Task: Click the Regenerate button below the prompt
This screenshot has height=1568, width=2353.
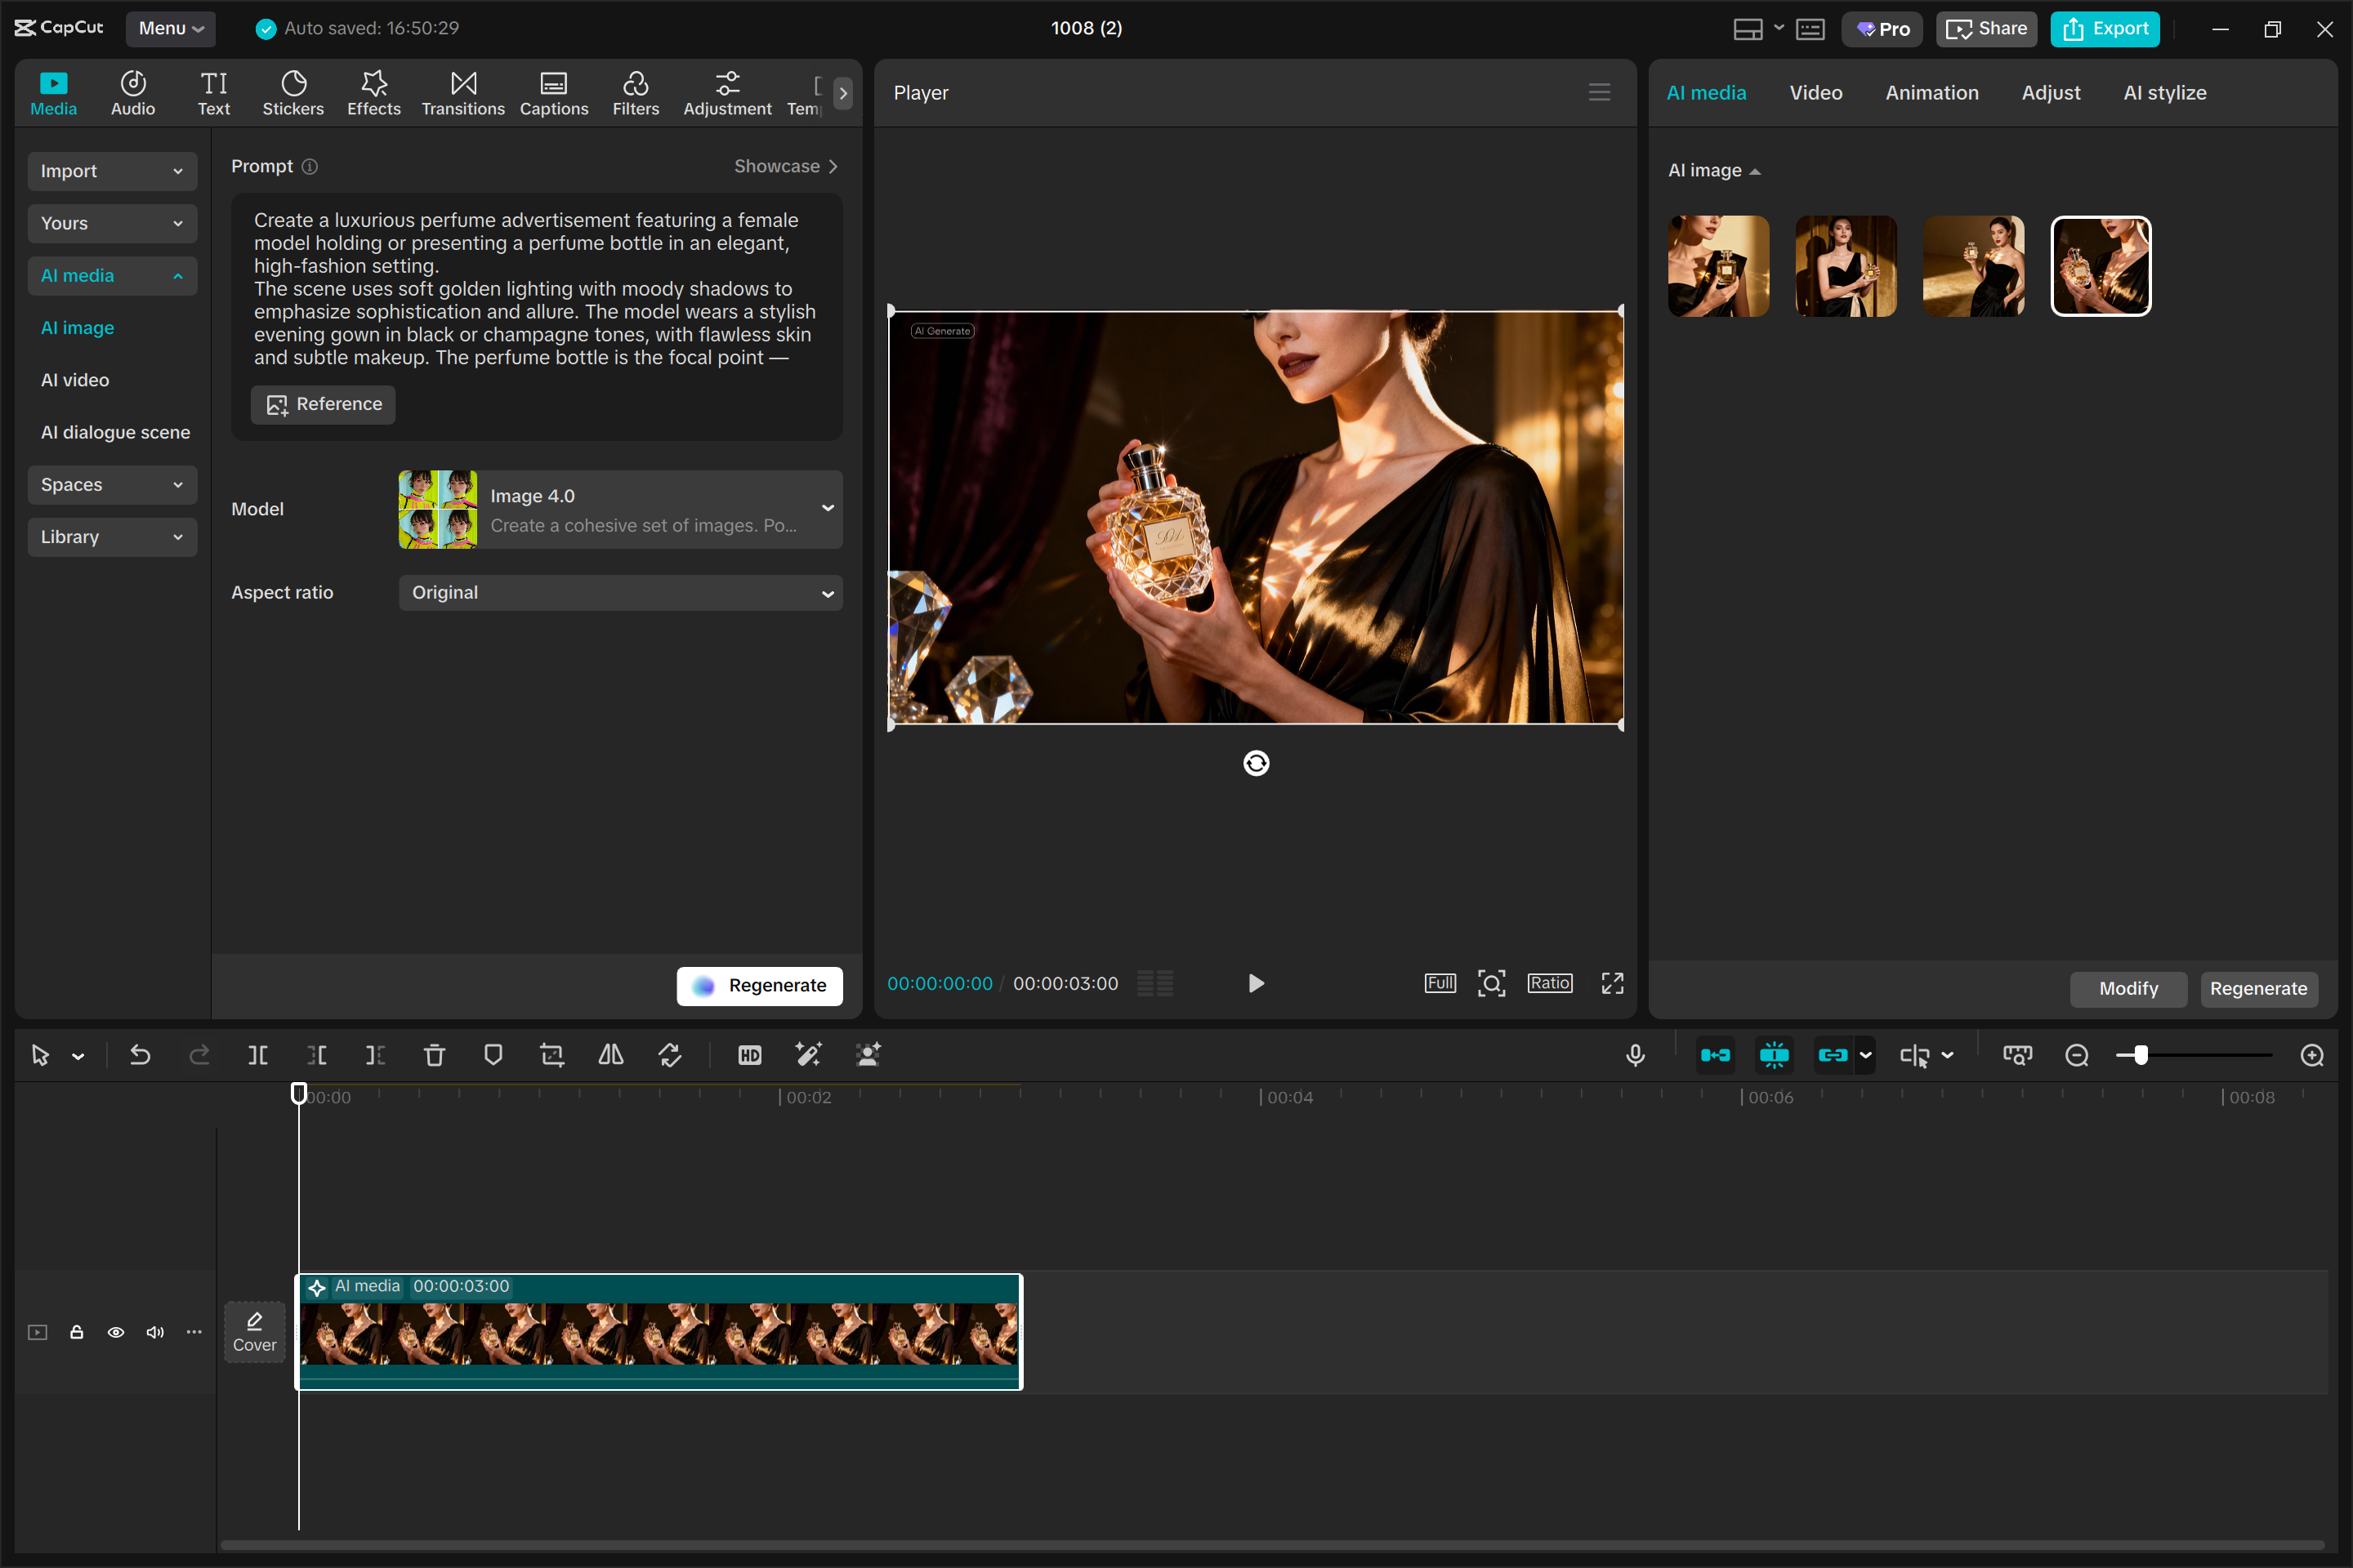Action: 759,985
